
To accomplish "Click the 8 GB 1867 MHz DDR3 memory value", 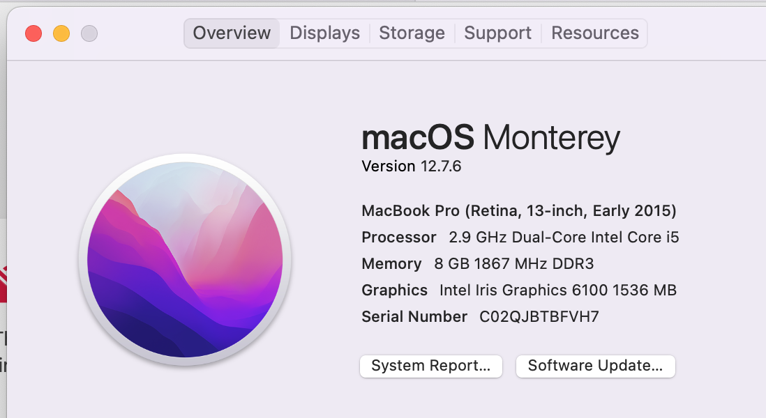I will [514, 263].
